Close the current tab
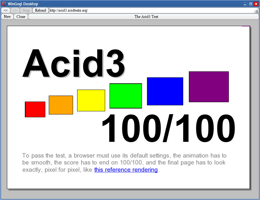260x200 pixels. (21, 17)
